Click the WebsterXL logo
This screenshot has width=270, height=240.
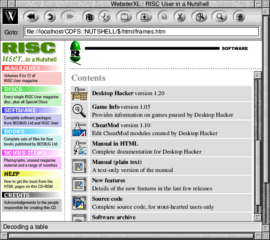pos(10,16)
